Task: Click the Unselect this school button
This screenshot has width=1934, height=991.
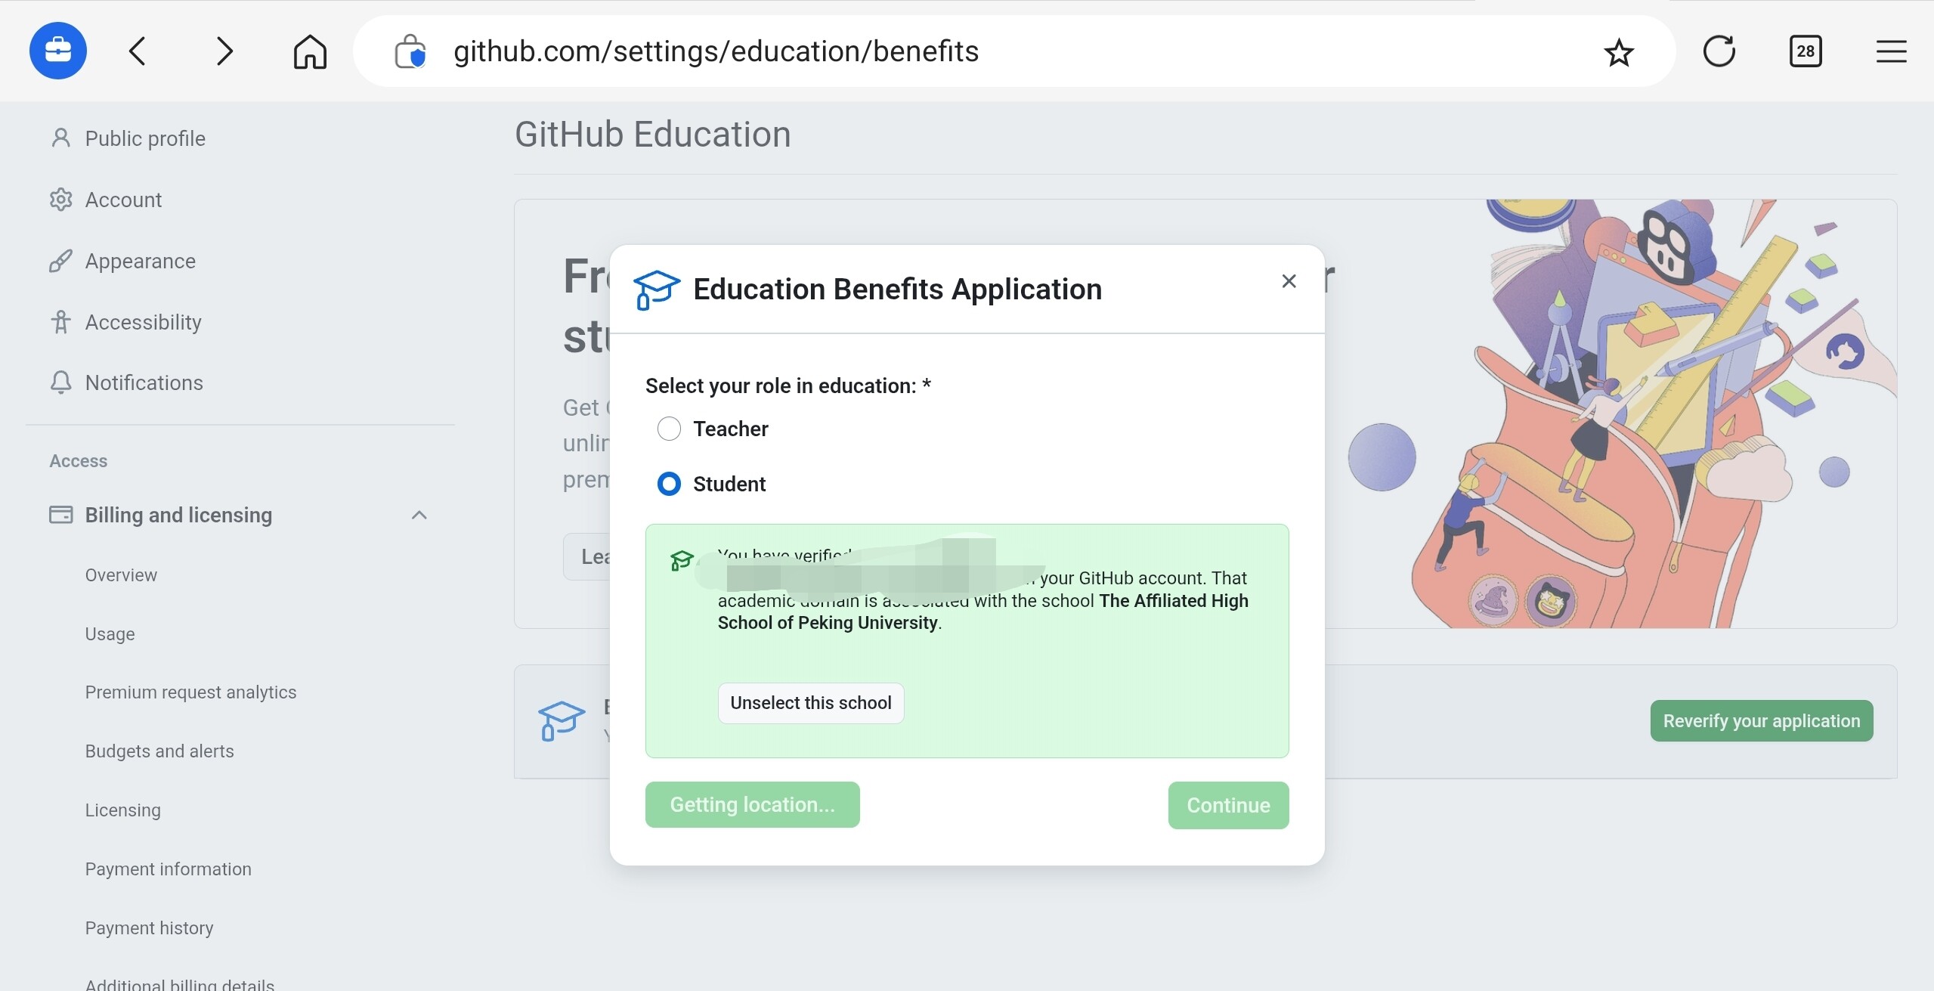Action: click(810, 703)
